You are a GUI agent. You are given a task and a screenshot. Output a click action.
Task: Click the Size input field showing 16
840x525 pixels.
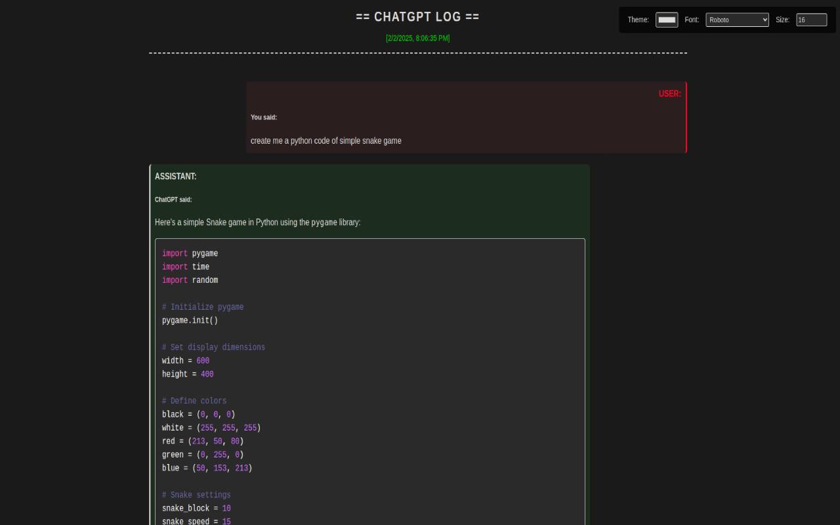coord(811,20)
